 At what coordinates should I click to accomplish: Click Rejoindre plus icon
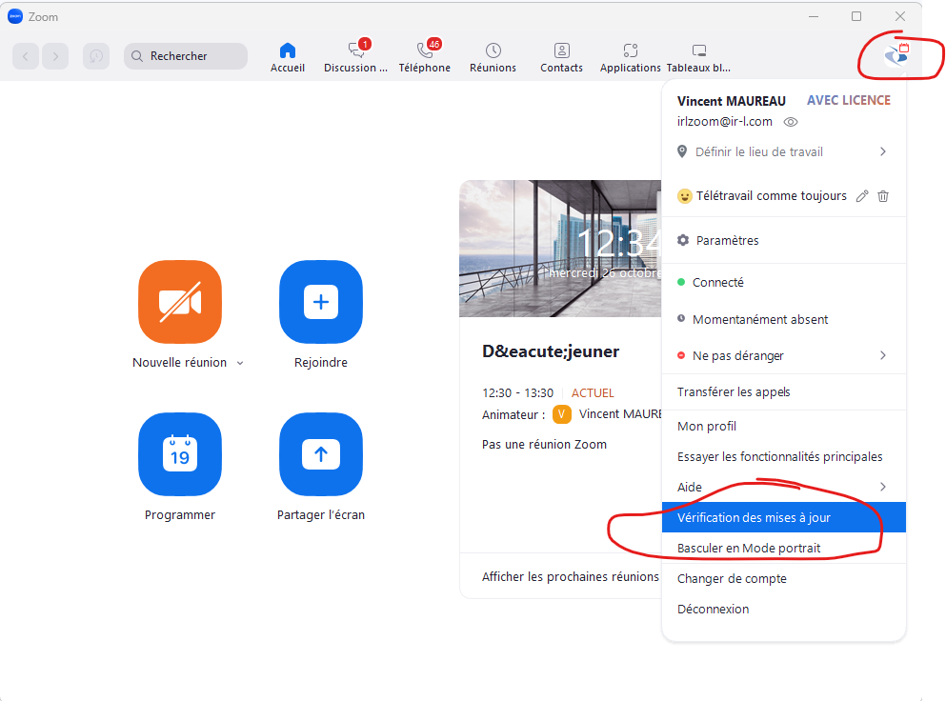321,302
